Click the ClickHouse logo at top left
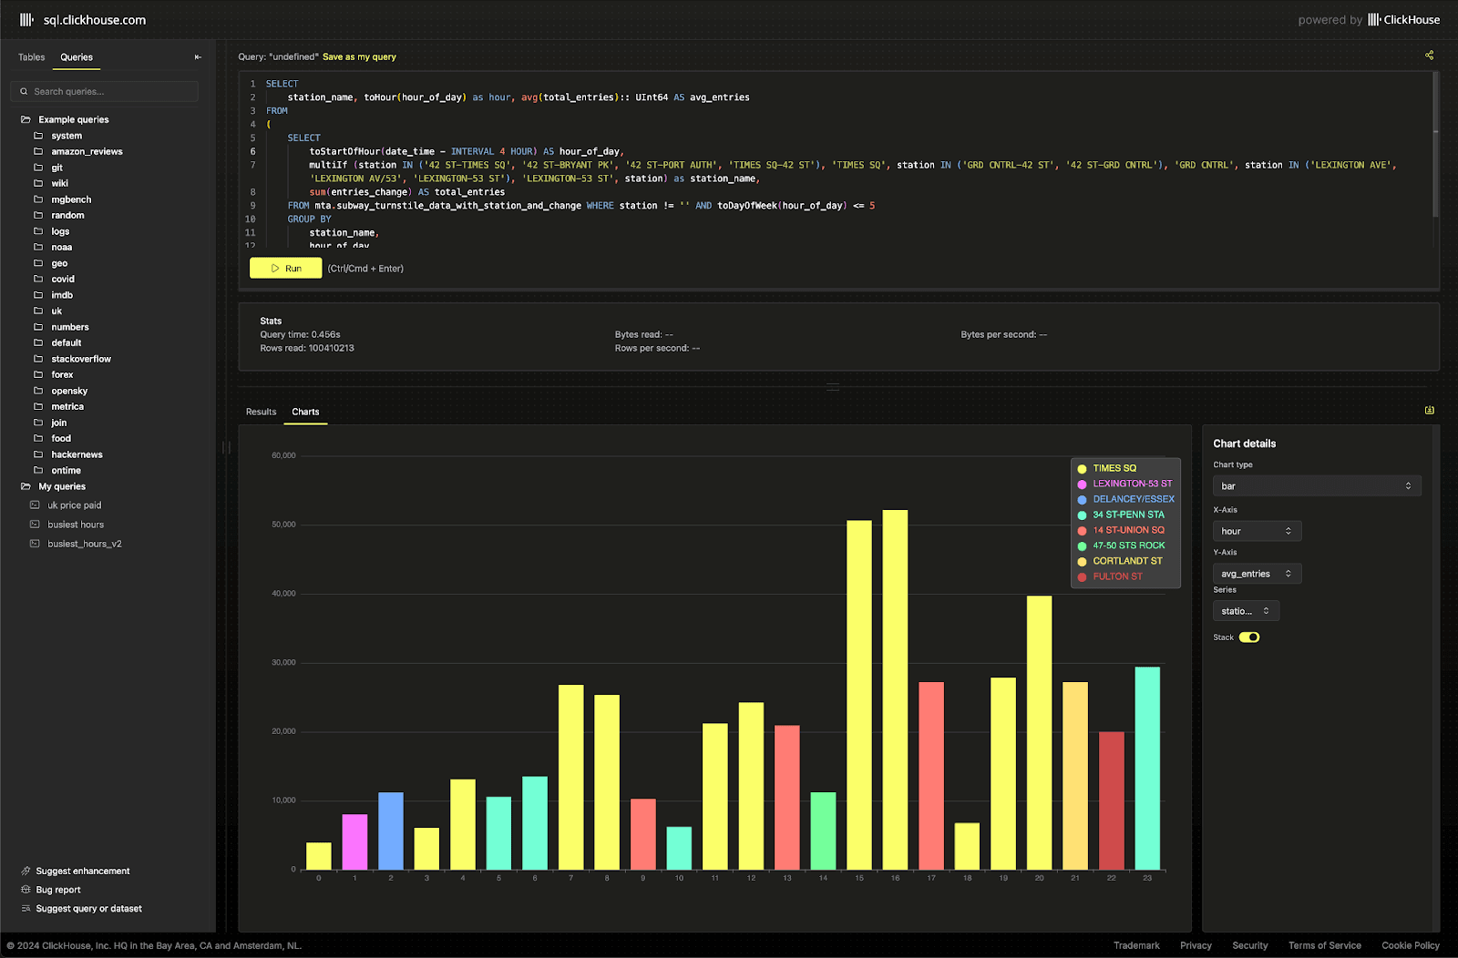 coord(26,19)
